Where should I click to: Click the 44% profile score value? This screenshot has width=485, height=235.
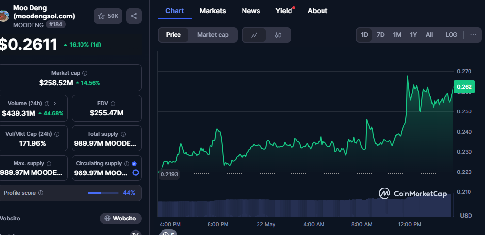[x=129, y=193]
